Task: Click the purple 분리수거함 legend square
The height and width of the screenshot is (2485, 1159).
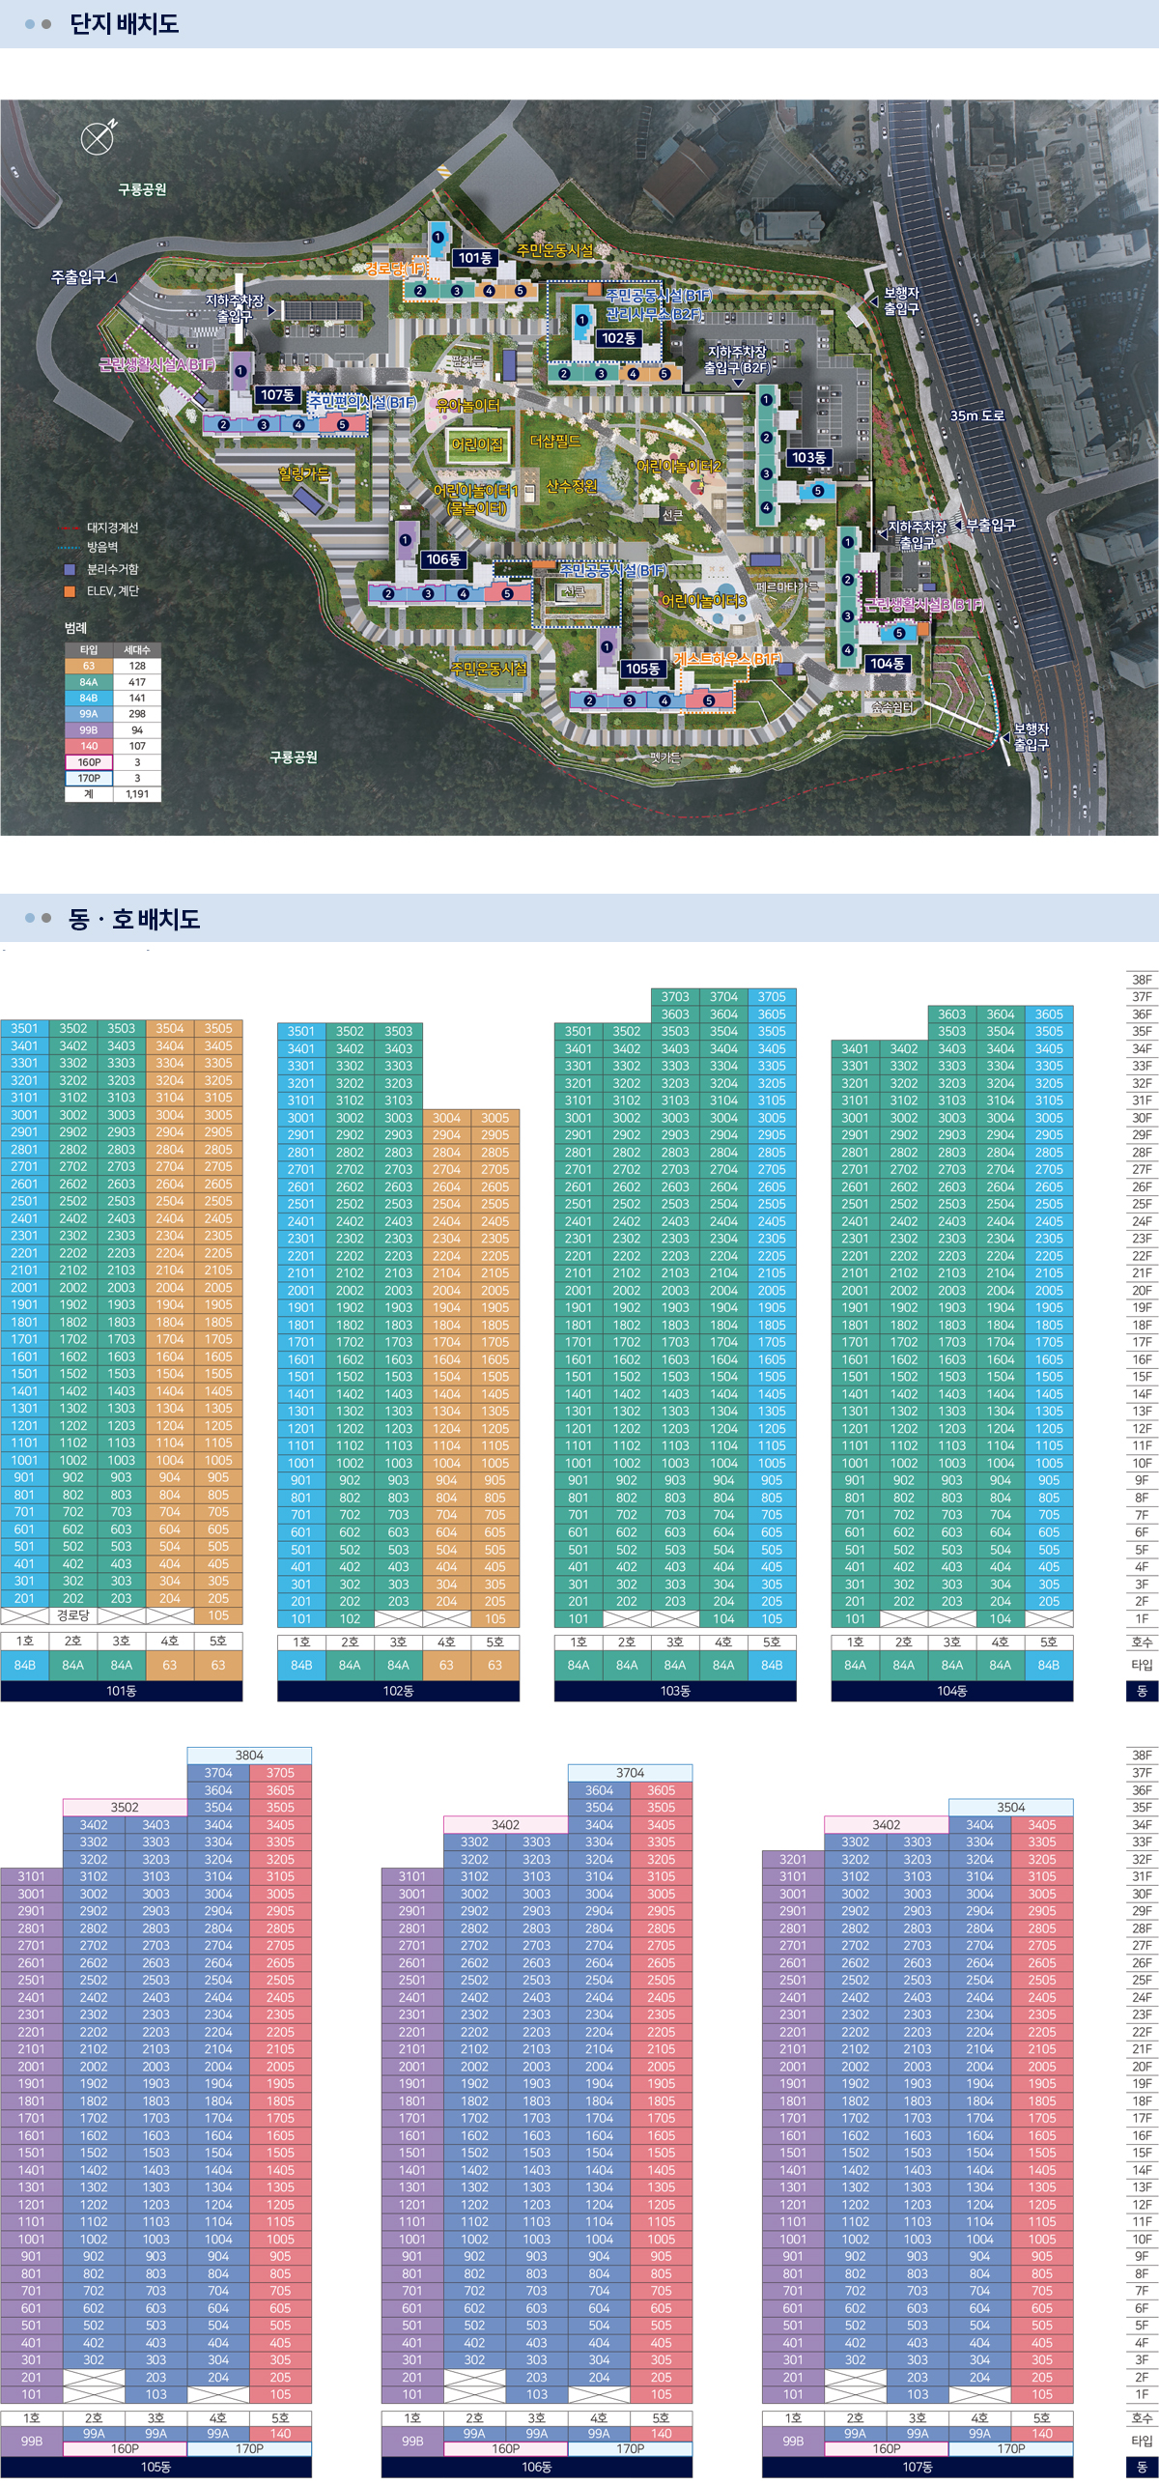Action: [x=70, y=569]
